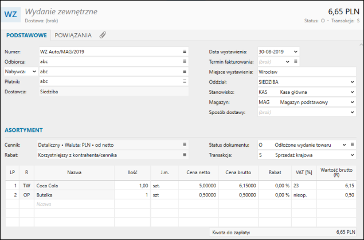Screen dimensions: 364x240
Task: Select the PODSTAWOWE tab
Action: click(x=26, y=35)
